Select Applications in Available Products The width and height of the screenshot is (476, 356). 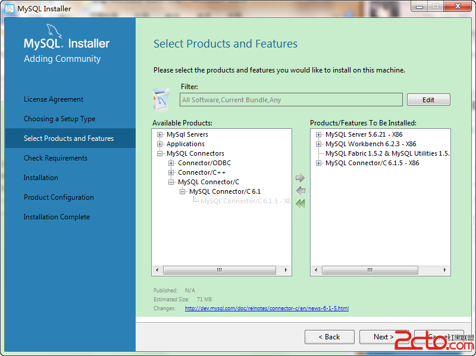[x=186, y=144]
